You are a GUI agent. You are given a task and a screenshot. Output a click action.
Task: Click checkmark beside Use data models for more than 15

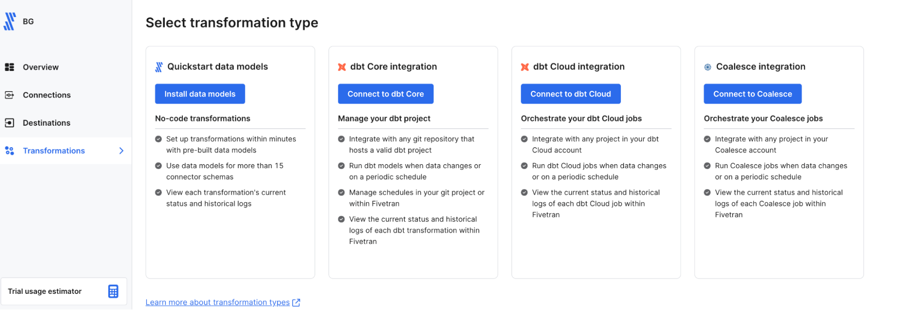pos(159,166)
